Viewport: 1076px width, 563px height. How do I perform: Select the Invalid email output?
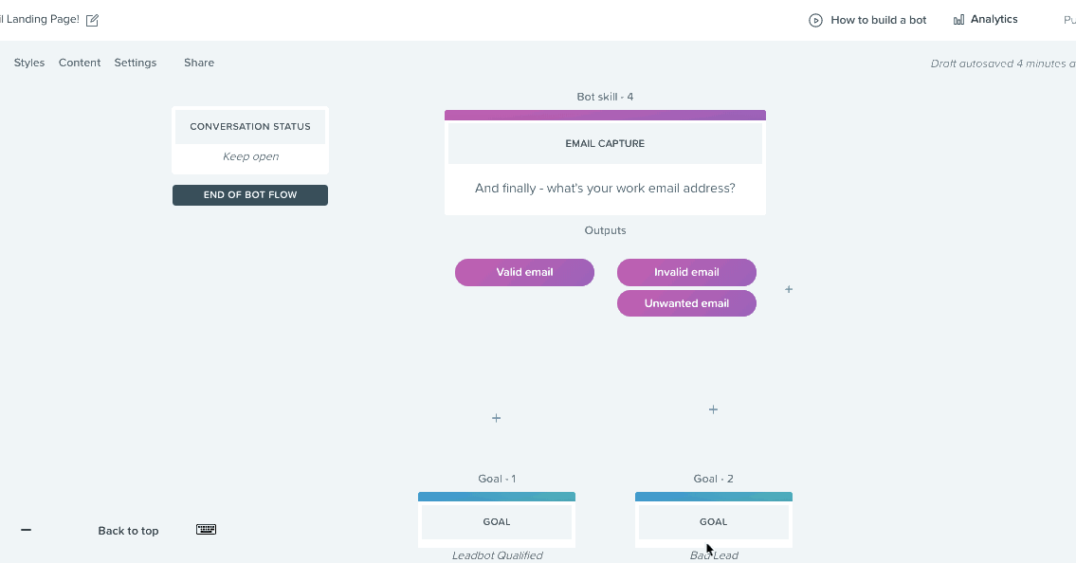coord(686,272)
